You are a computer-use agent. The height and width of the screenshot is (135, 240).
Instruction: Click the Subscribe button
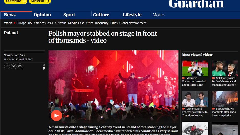tap(40, 1)
